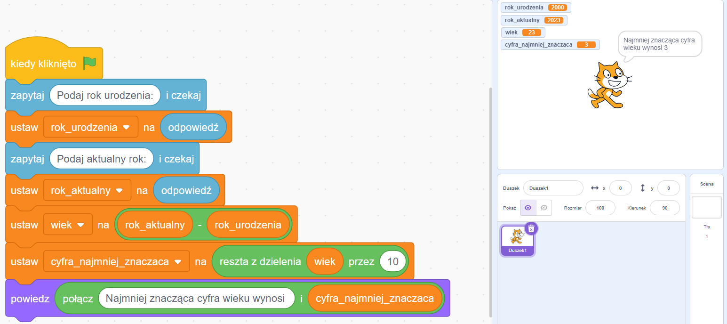Select the backdrop thumbnail in Scena panel
This screenshot has width=727, height=324.
[x=706, y=206]
